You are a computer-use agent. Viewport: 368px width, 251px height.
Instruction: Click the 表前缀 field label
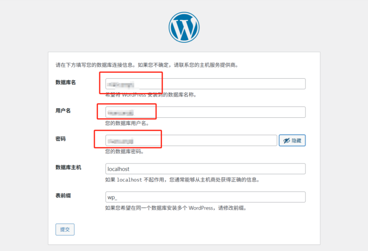[x=63, y=196]
